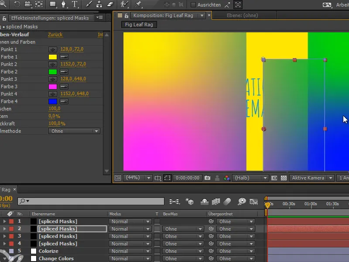Open Übergeordnet dropdown for layer 3
Viewport: 349px width, 262px height.
pyautogui.click(x=236, y=236)
